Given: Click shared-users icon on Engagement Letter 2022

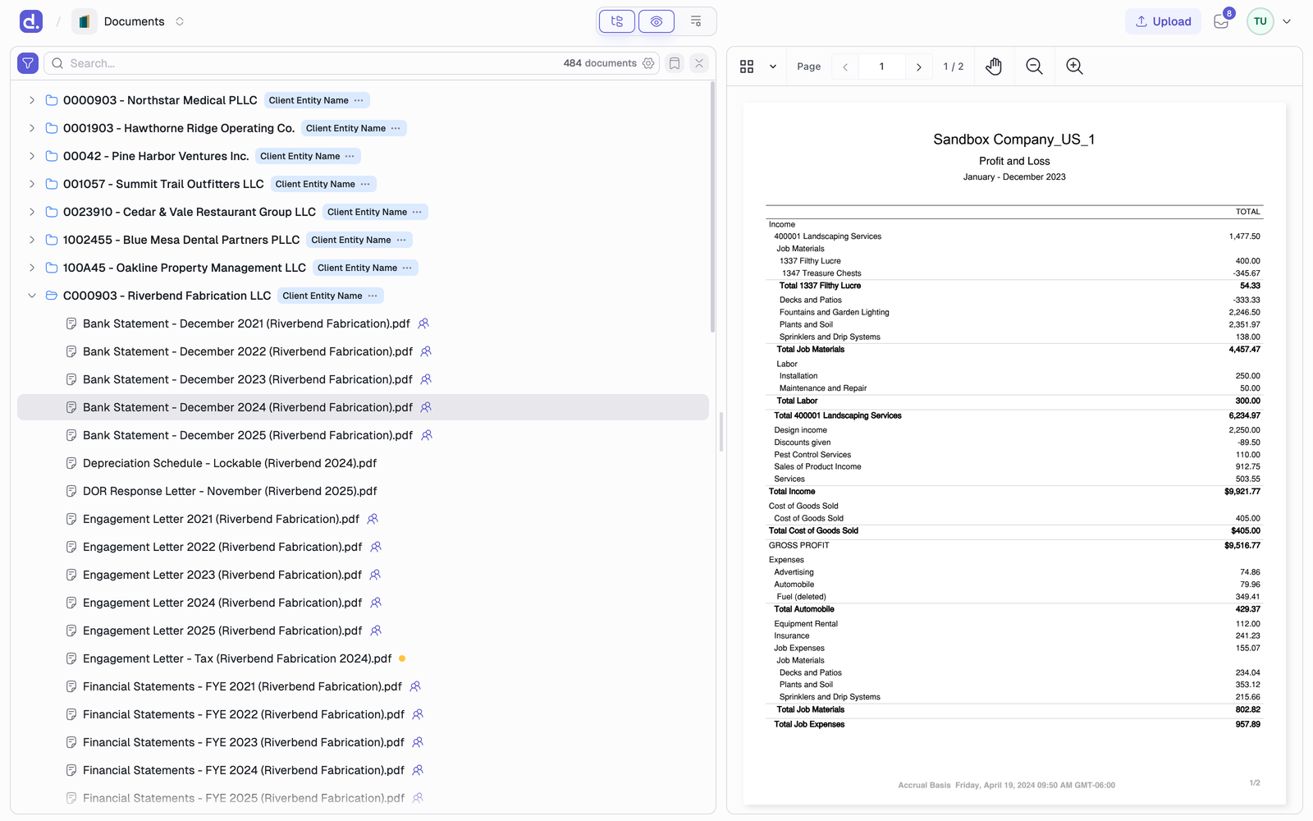Looking at the screenshot, I should click(376, 547).
